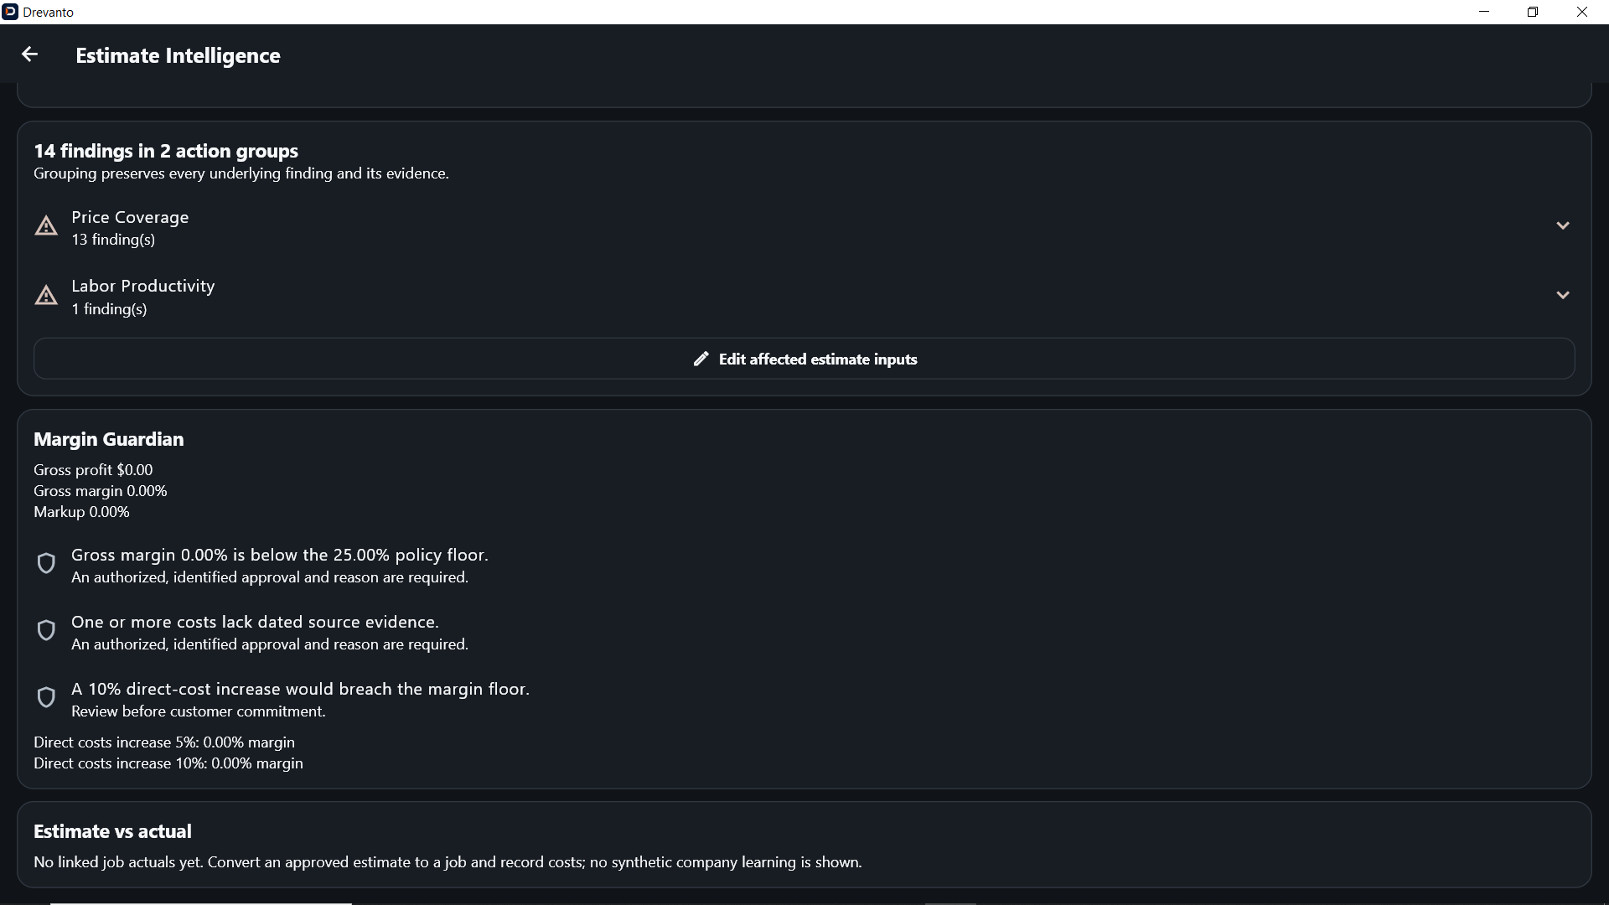Click the Drevanto app logo in title bar
The width and height of the screenshot is (1609, 905).
[x=10, y=12]
